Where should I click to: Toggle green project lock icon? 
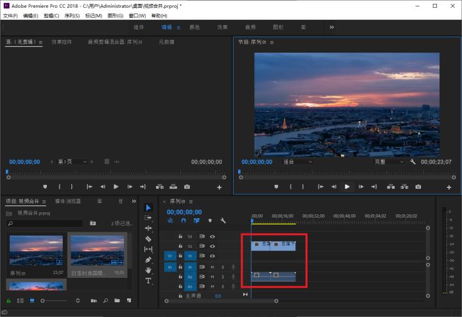(x=8, y=301)
